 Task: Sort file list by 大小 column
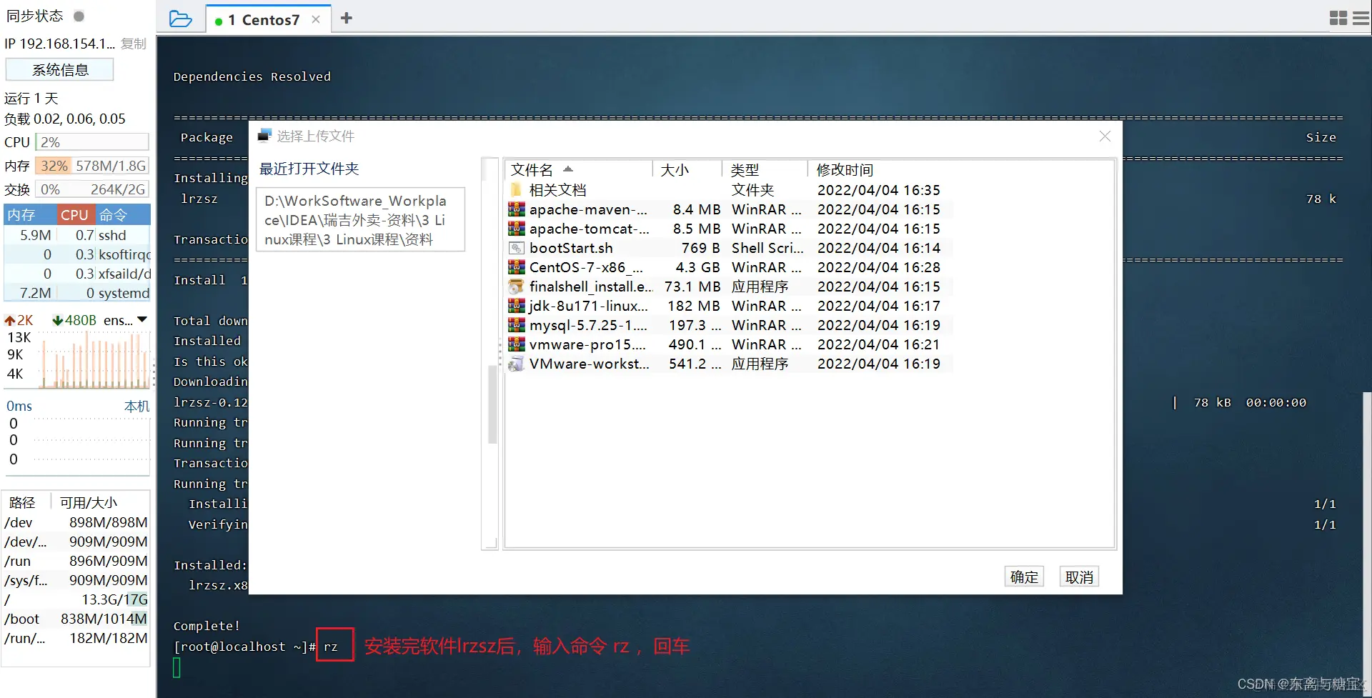pos(687,169)
